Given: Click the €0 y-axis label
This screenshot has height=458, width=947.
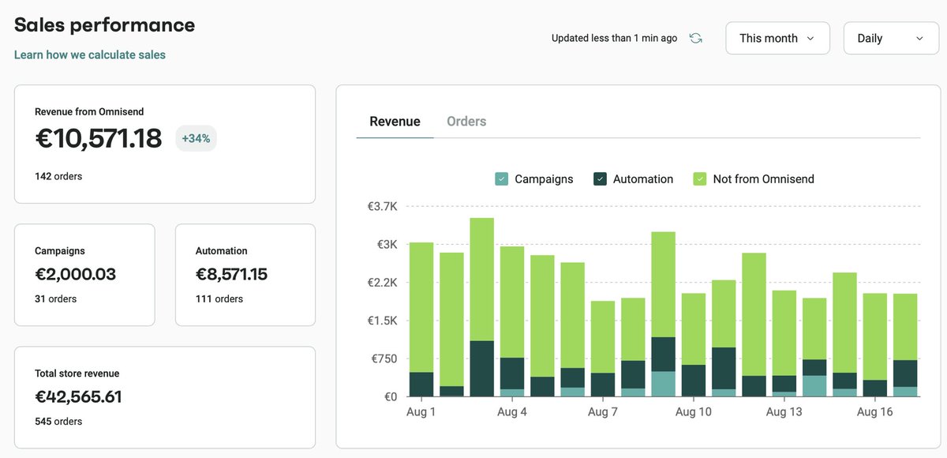Looking at the screenshot, I should [390, 396].
